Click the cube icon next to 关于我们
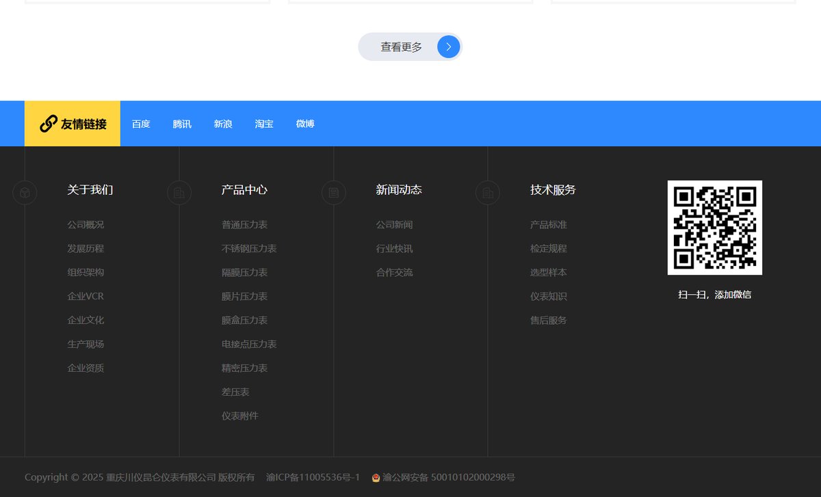 pyautogui.click(x=25, y=193)
